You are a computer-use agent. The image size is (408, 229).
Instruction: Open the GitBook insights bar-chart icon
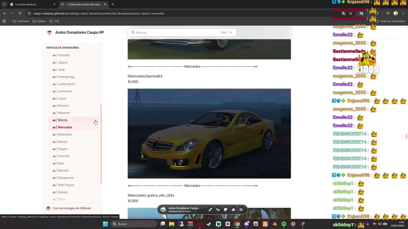(x=233, y=210)
